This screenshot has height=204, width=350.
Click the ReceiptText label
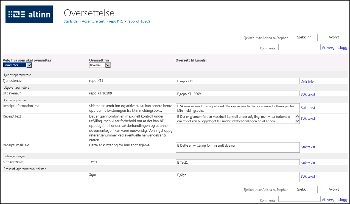click(x=12, y=116)
